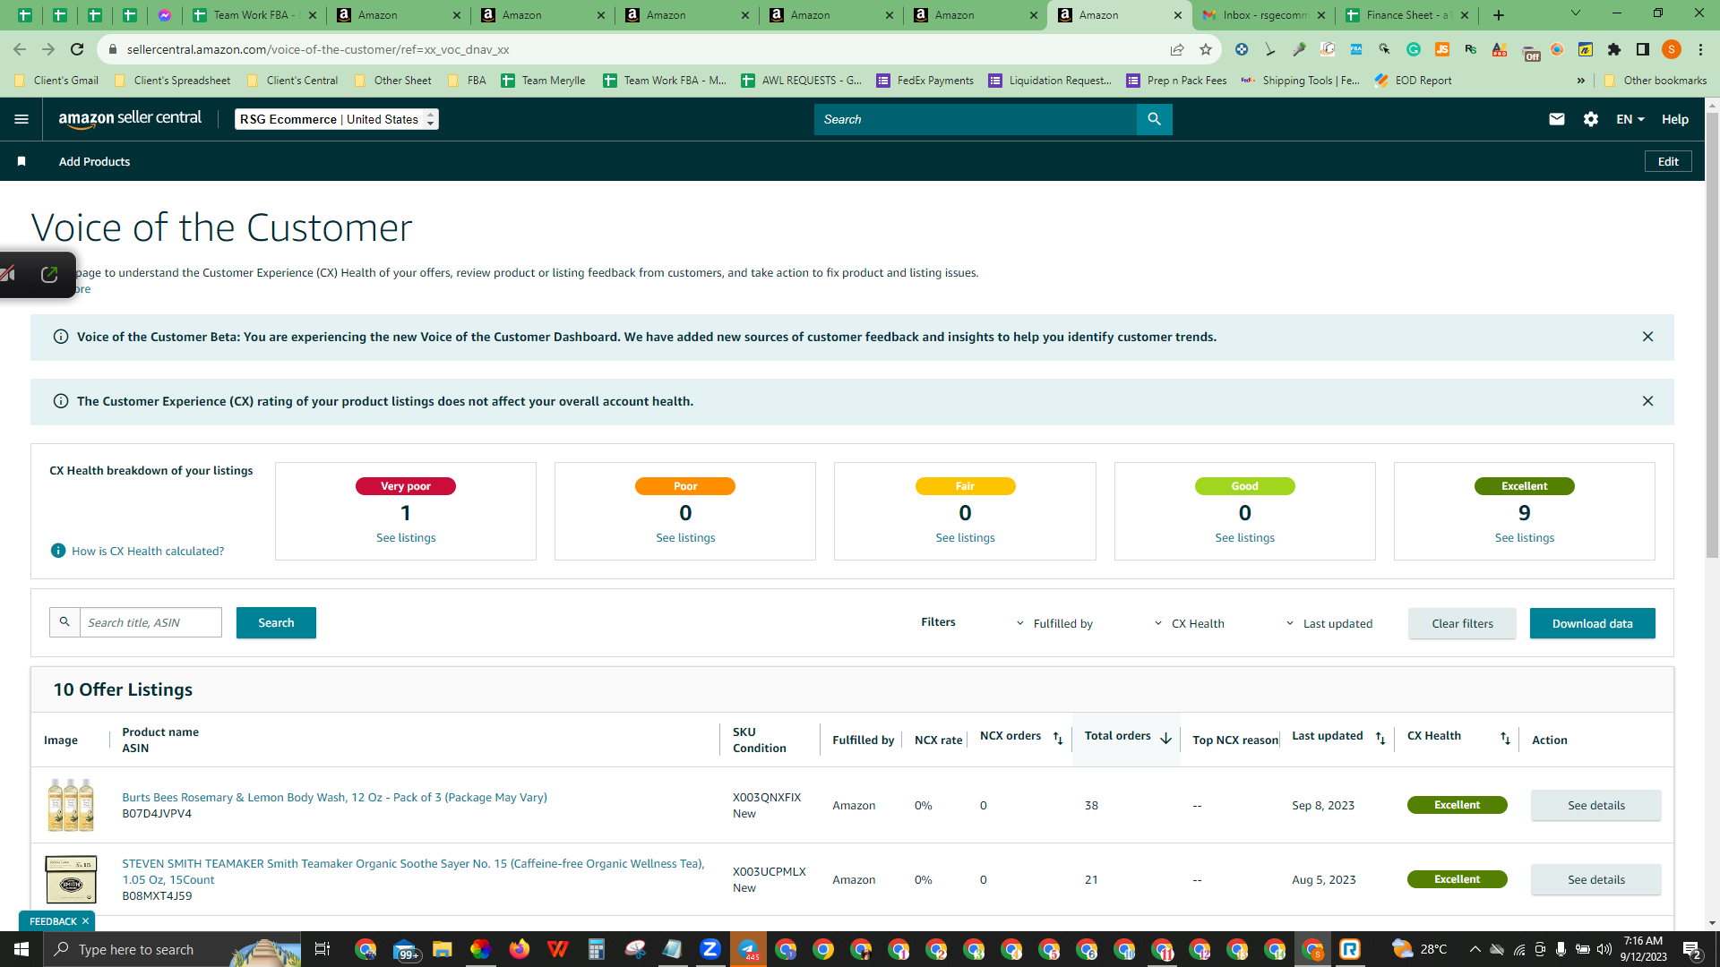Image resolution: width=1720 pixels, height=967 pixels.
Task: Click the Seller Central search field
Action: [975, 119]
